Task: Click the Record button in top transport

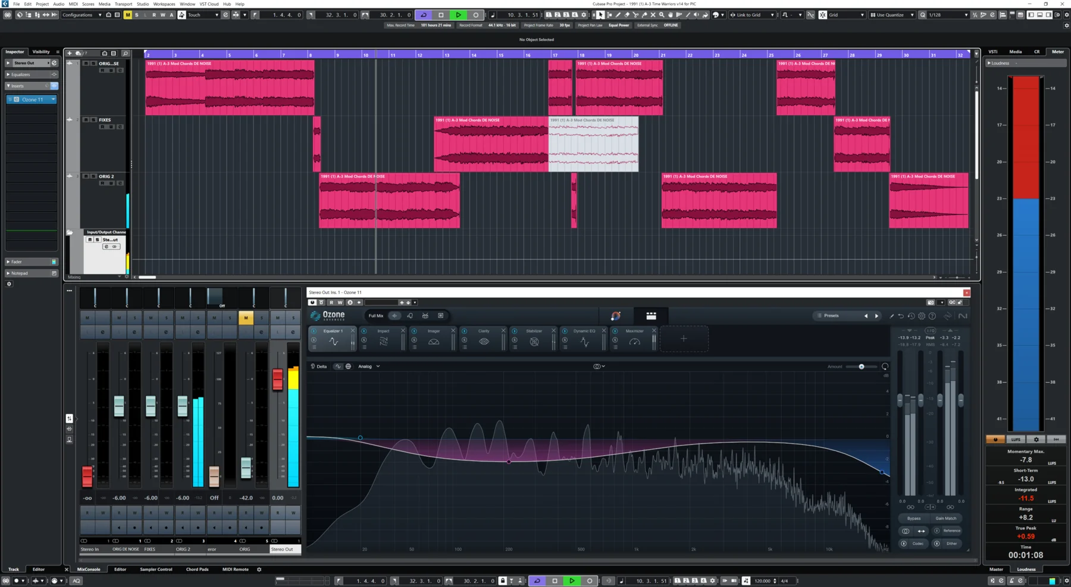Action: pyautogui.click(x=475, y=15)
